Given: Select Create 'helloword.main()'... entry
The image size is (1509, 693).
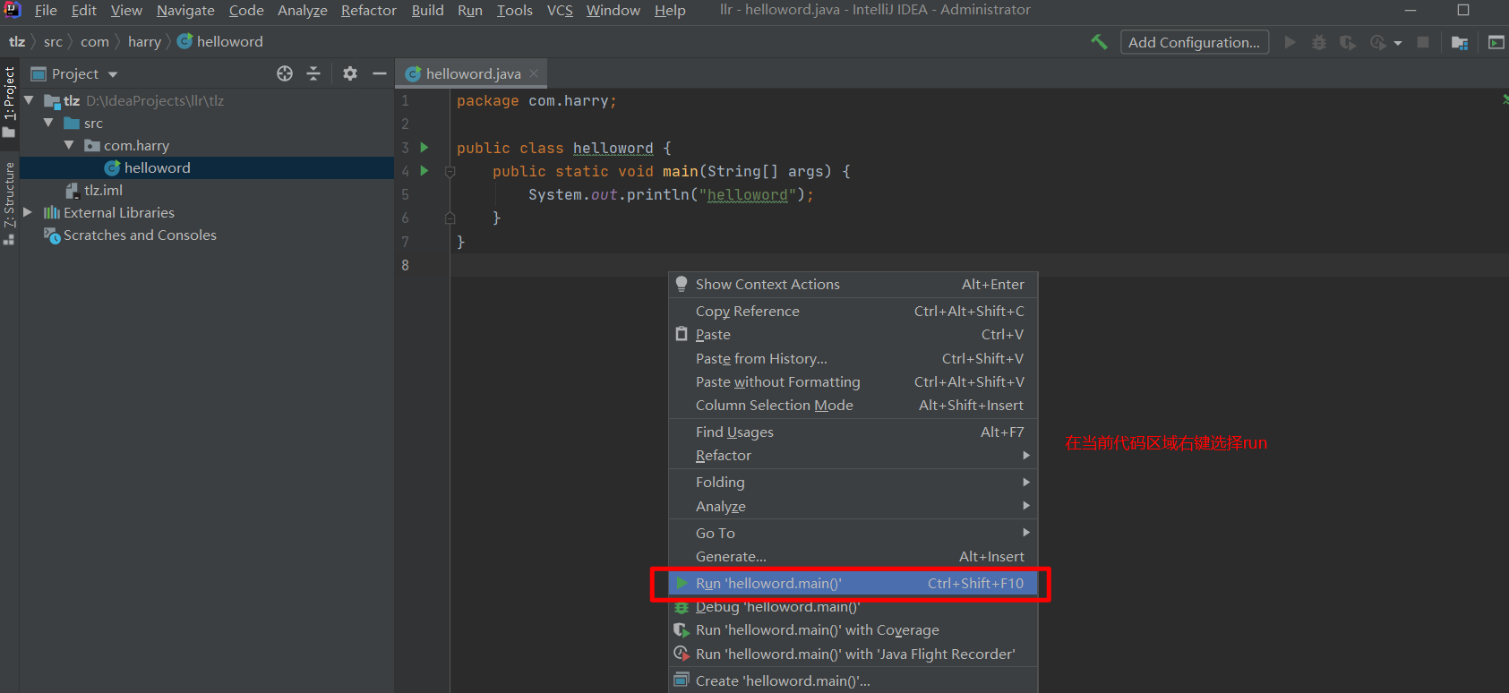Looking at the screenshot, I should click(x=853, y=681).
